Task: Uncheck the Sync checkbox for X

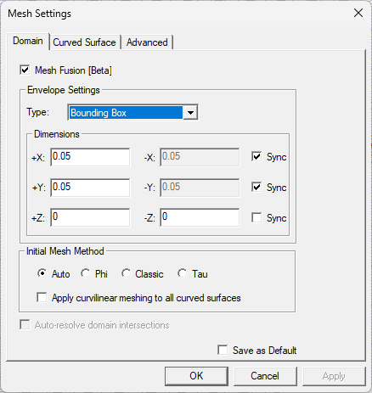Action: pos(256,156)
